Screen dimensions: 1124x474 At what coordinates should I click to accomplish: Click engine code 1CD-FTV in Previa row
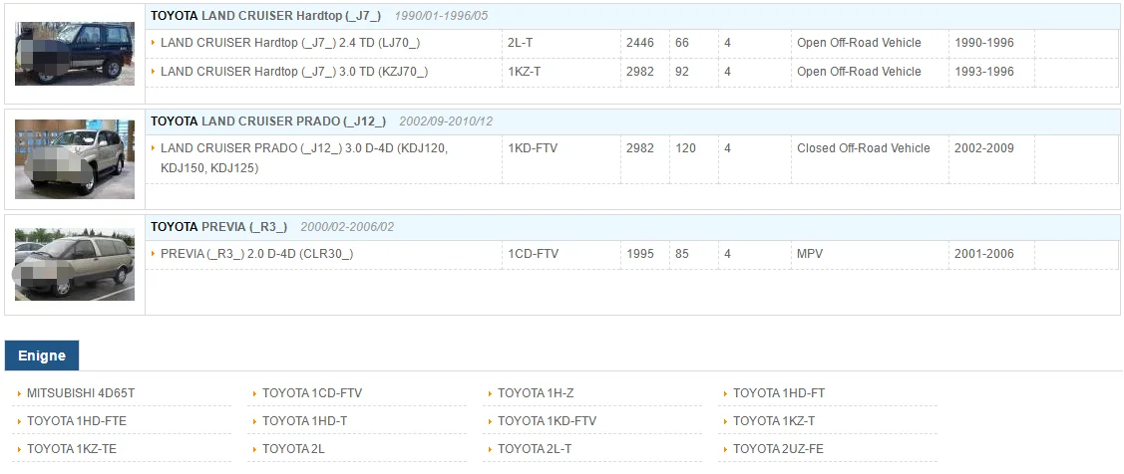coord(533,254)
